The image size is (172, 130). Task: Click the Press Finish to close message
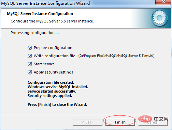(57, 104)
